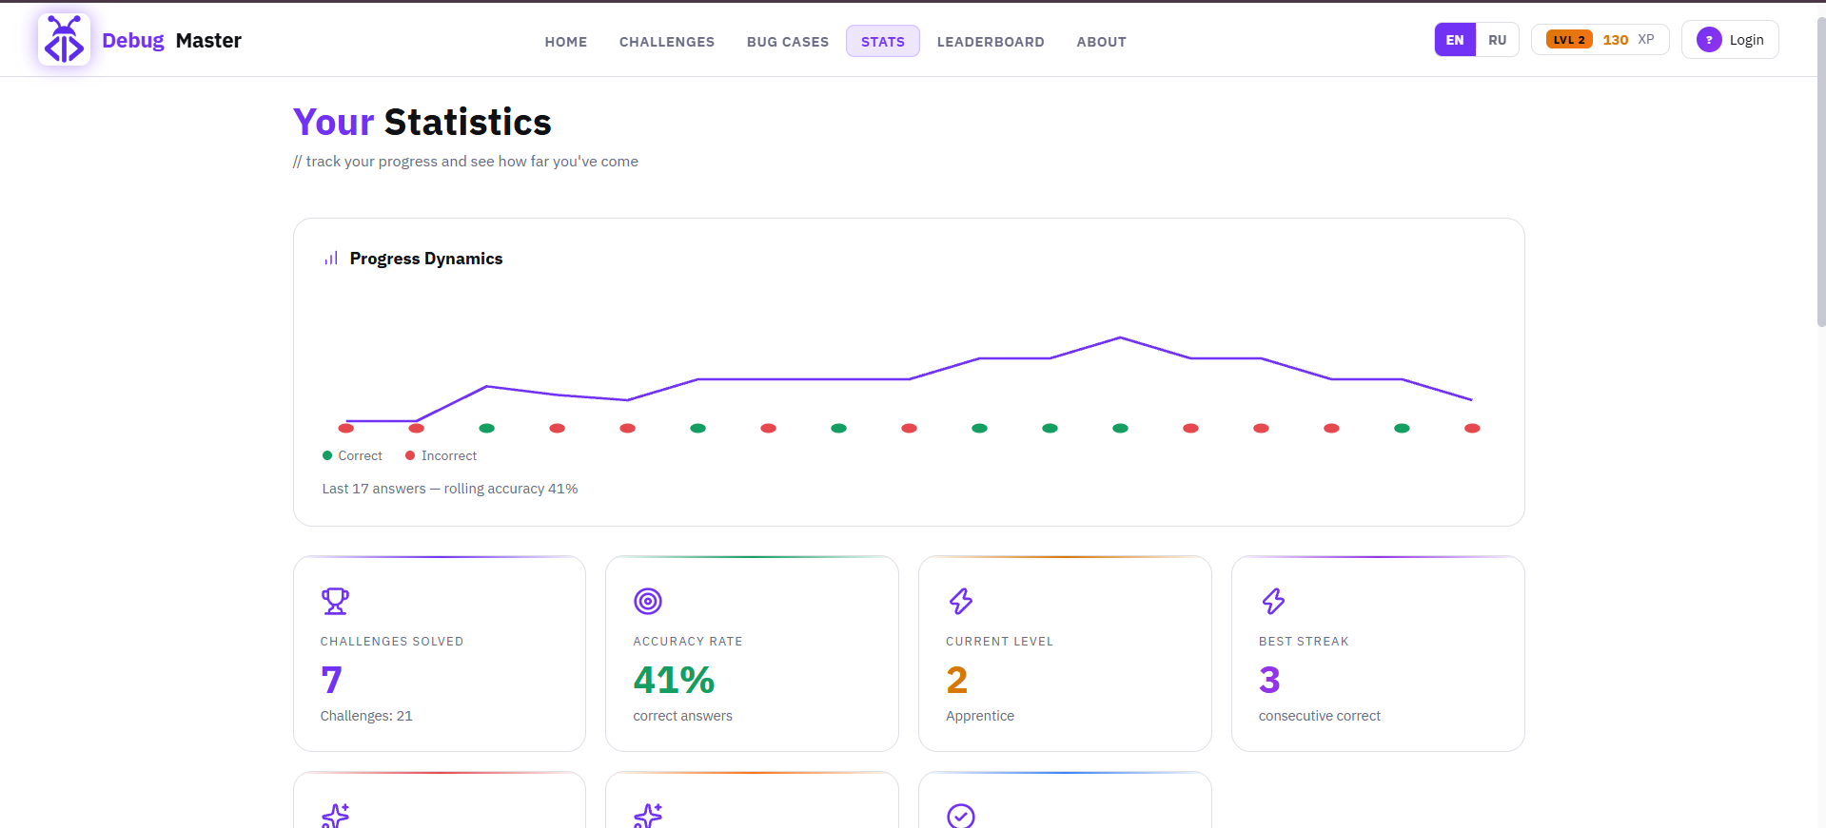The image size is (1826, 828).
Task: Open the Bug Cases section
Action: pos(788,42)
